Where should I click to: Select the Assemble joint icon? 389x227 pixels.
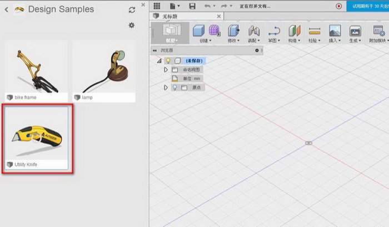[x=254, y=30]
